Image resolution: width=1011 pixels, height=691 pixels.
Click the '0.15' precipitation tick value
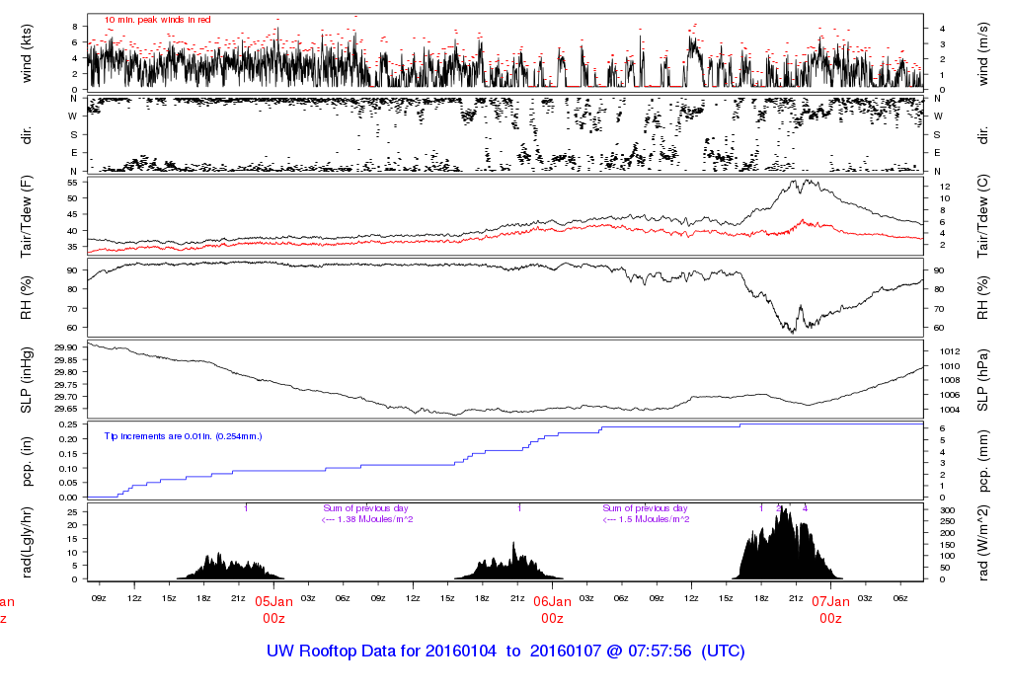(68, 454)
